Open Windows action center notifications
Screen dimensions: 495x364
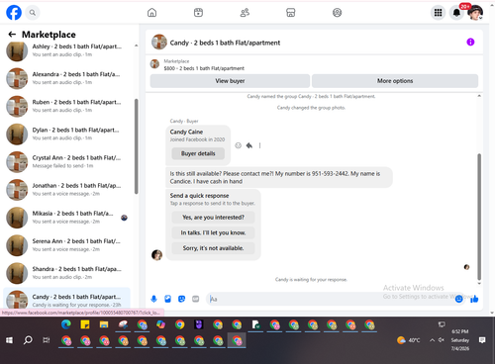click(x=482, y=340)
